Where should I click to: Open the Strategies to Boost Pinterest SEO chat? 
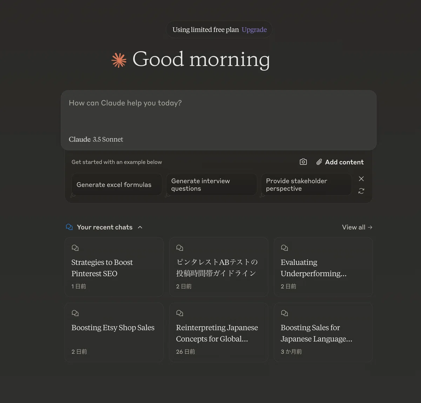click(x=114, y=267)
